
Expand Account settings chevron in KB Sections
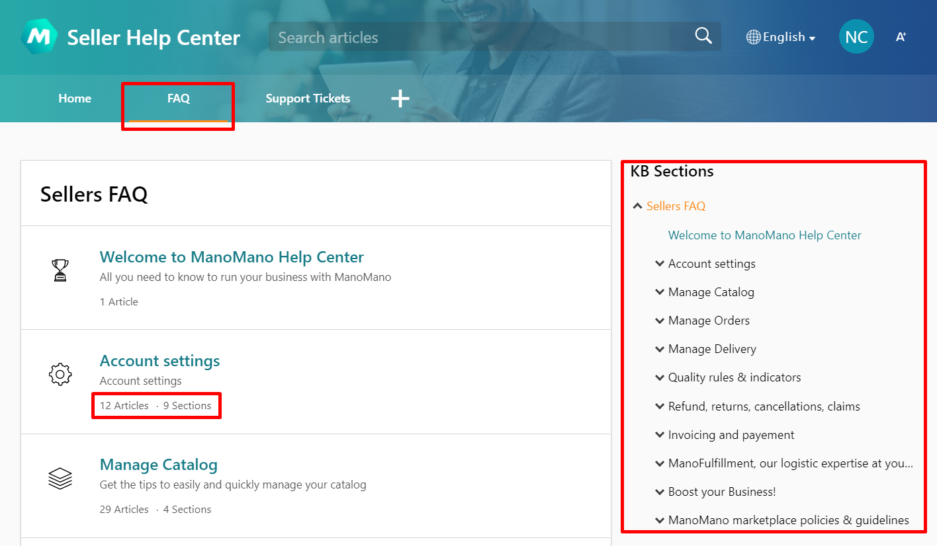659,264
